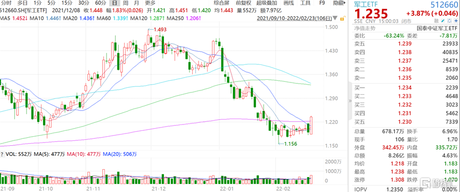Open the F9 deep data page
The image size is (460, 192).
coord(322,4)
